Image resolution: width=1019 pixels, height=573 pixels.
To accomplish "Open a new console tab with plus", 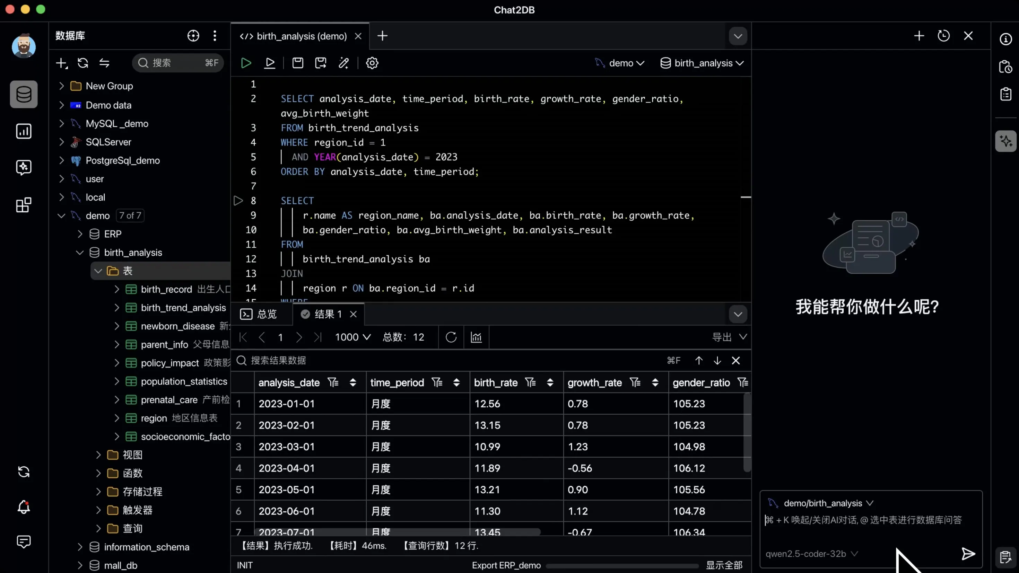I will 382,36.
